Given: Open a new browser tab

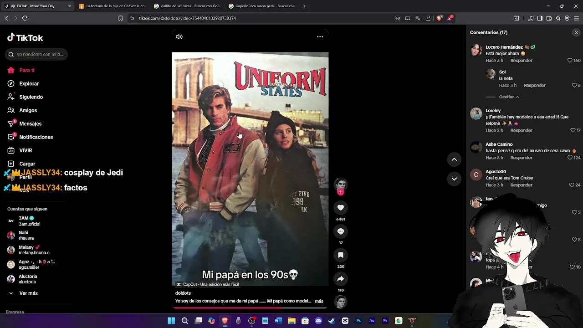Looking at the screenshot, I should click(x=305, y=6).
